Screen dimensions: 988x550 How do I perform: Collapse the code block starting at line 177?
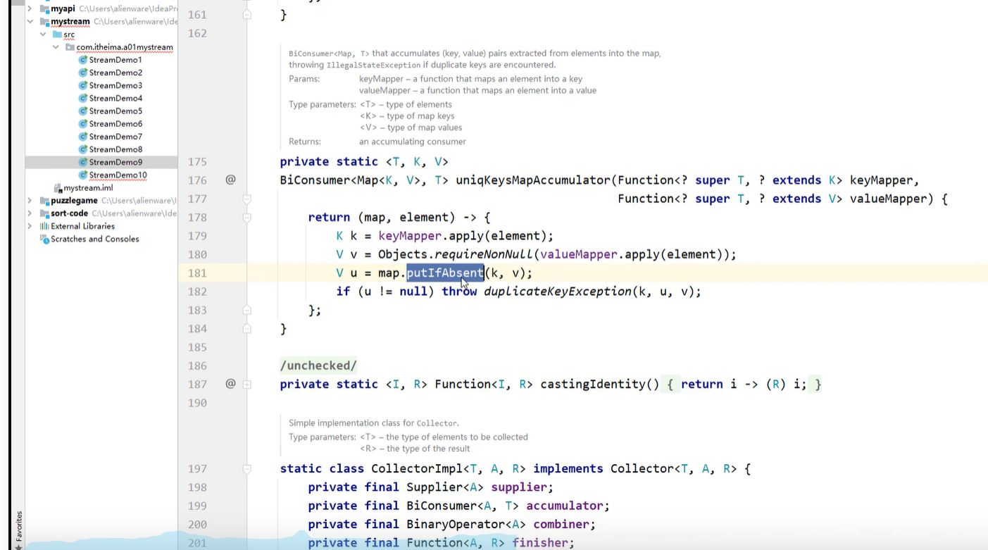[246, 199]
